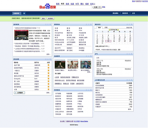Image resolution: width=148 pixels, height=128 pixels.
Task: Click in the Baidu search input box
Action: (x=74, y=7)
